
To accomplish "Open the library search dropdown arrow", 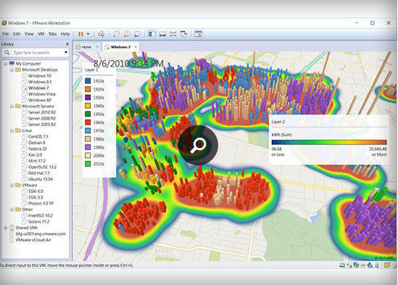I will [x=66, y=53].
